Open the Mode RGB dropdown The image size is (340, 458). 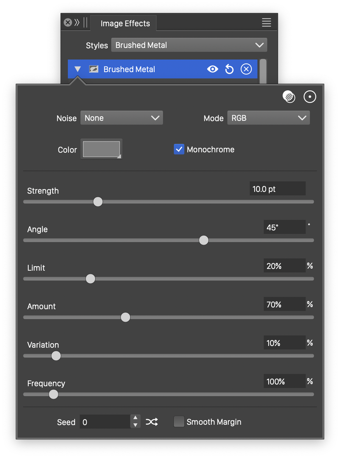[268, 118]
